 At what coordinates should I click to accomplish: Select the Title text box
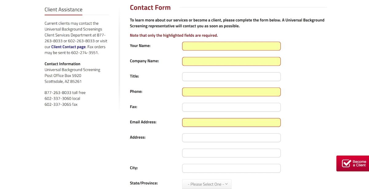[231, 77]
